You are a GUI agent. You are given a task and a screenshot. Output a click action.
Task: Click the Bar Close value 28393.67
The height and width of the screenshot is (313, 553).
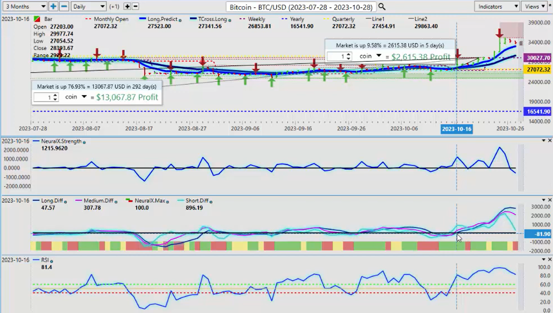[61, 48]
